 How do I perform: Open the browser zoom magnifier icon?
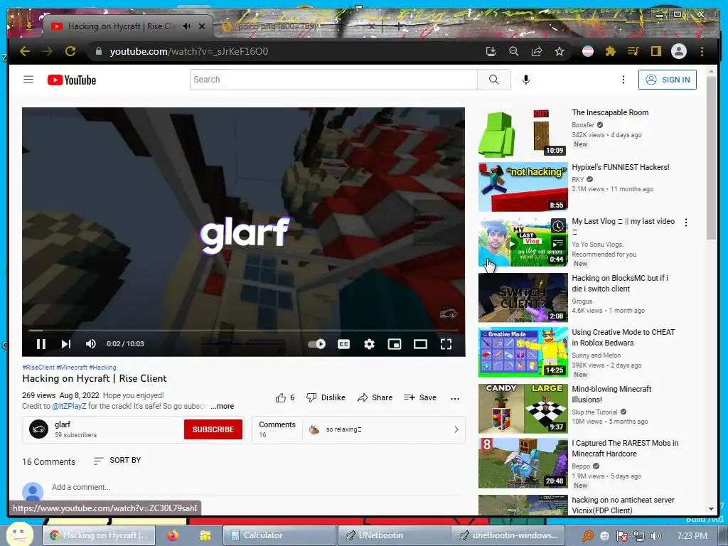(513, 51)
